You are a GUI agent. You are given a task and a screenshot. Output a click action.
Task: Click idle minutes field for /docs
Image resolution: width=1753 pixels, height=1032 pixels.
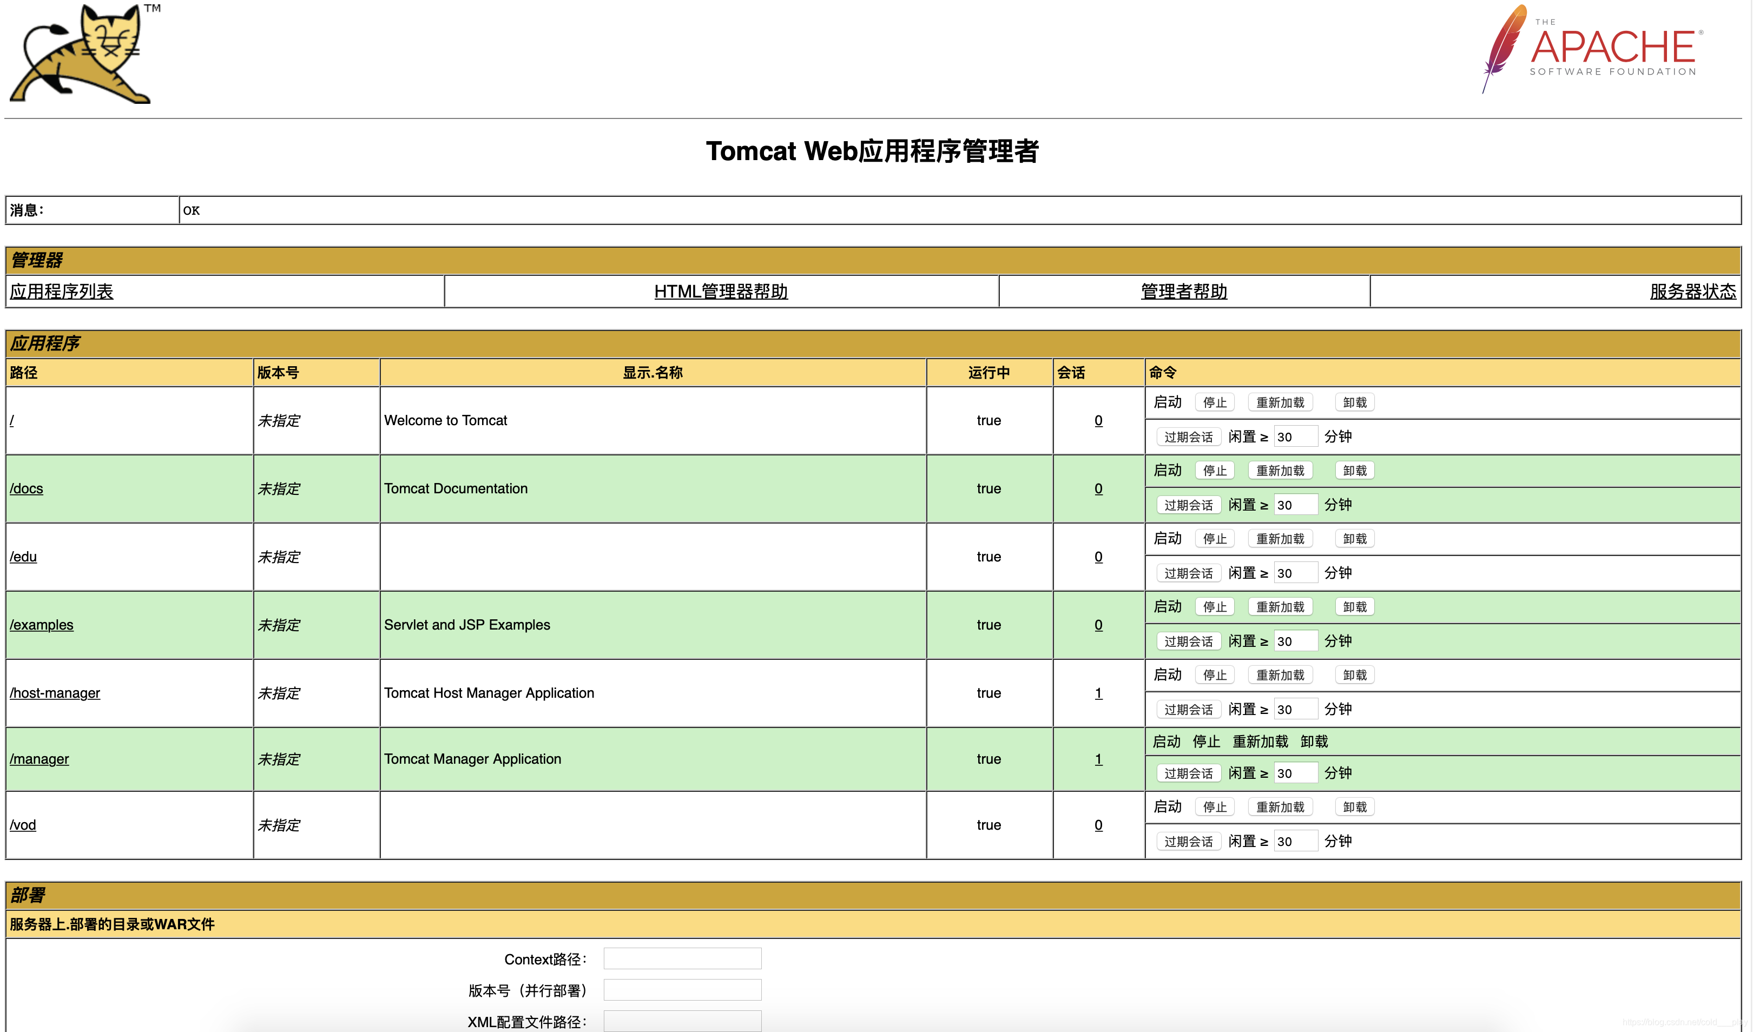1296,505
